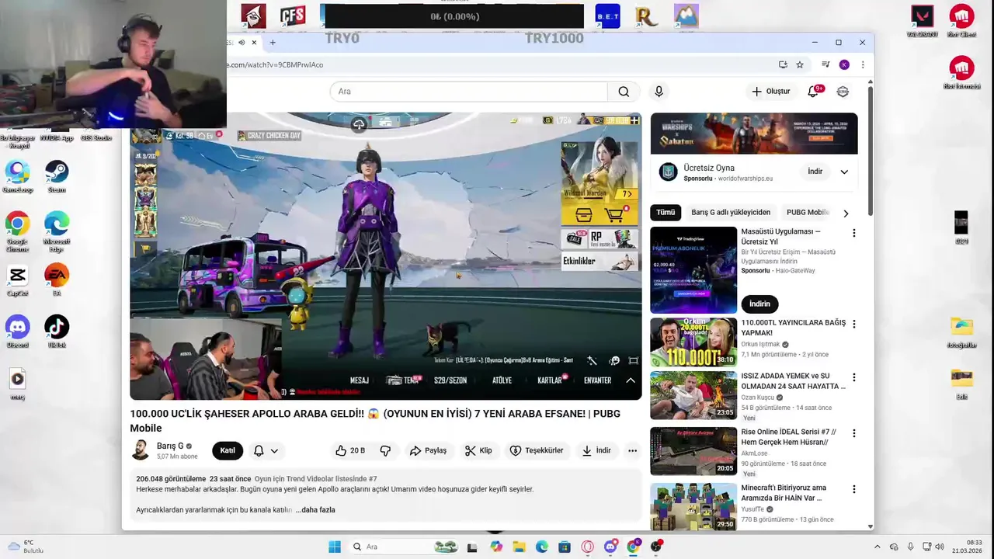Expand the sponsored ad chevron
The width and height of the screenshot is (994, 559).
tap(844, 172)
